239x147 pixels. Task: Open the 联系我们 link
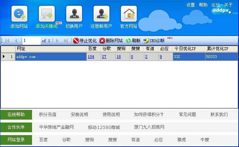(x=219, y=115)
